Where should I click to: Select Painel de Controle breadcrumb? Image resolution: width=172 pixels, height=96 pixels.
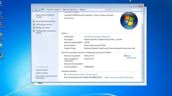(53, 10)
